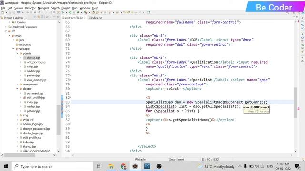Open Task View on the taskbar

coord(99,166)
